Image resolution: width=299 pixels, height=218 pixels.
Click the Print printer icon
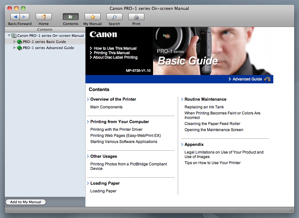tap(136, 17)
